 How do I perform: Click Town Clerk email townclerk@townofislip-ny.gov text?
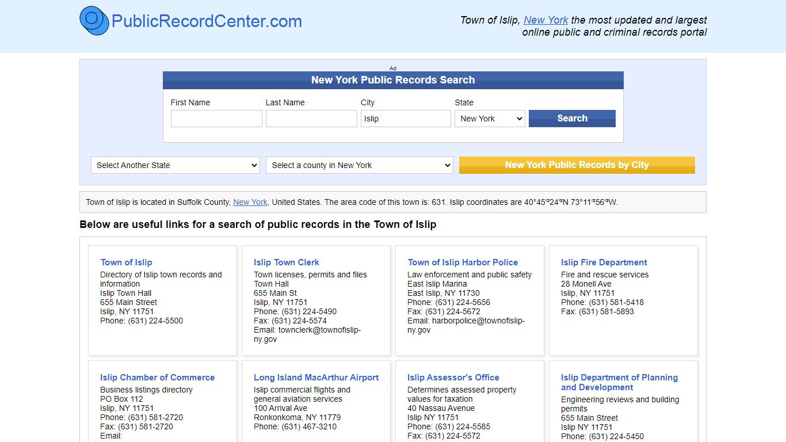coord(307,334)
